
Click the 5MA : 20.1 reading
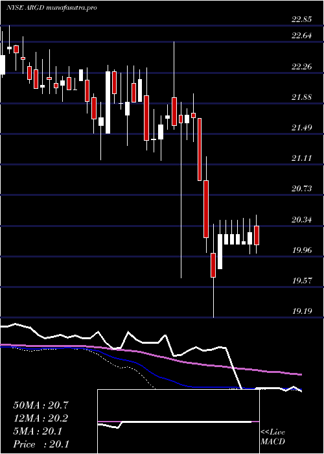coord(38,431)
